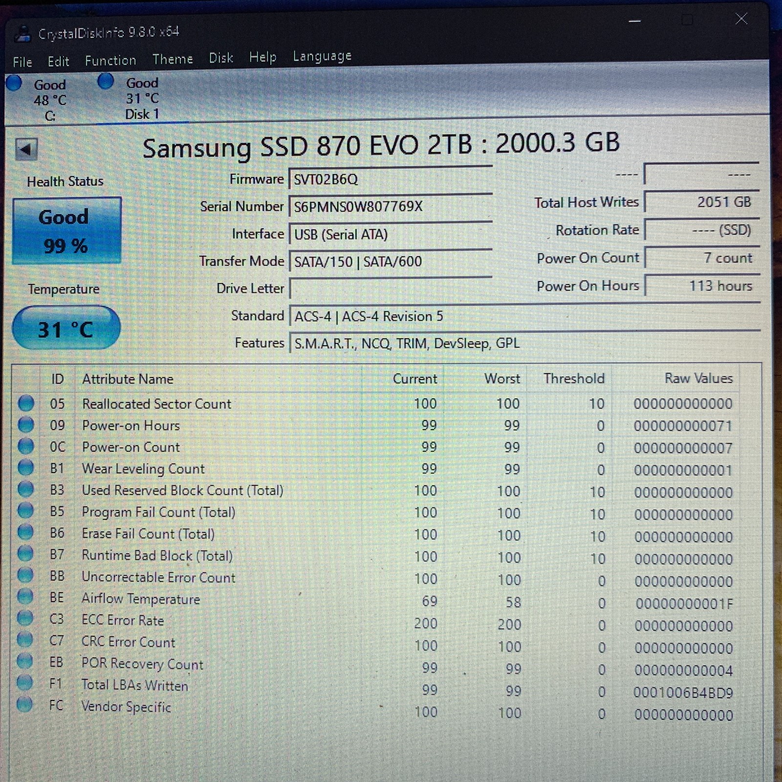This screenshot has width=782, height=782.
Task: Click the Good 99 % health status button
Action: tap(66, 231)
